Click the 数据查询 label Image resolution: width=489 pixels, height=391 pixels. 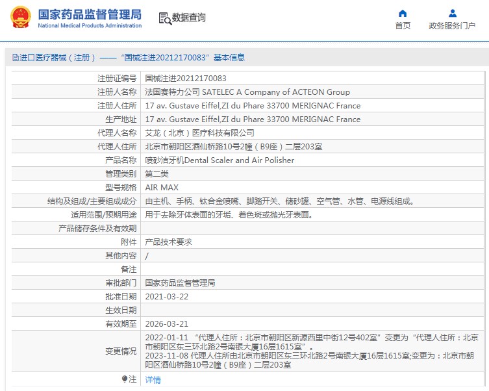click(x=189, y=18)
